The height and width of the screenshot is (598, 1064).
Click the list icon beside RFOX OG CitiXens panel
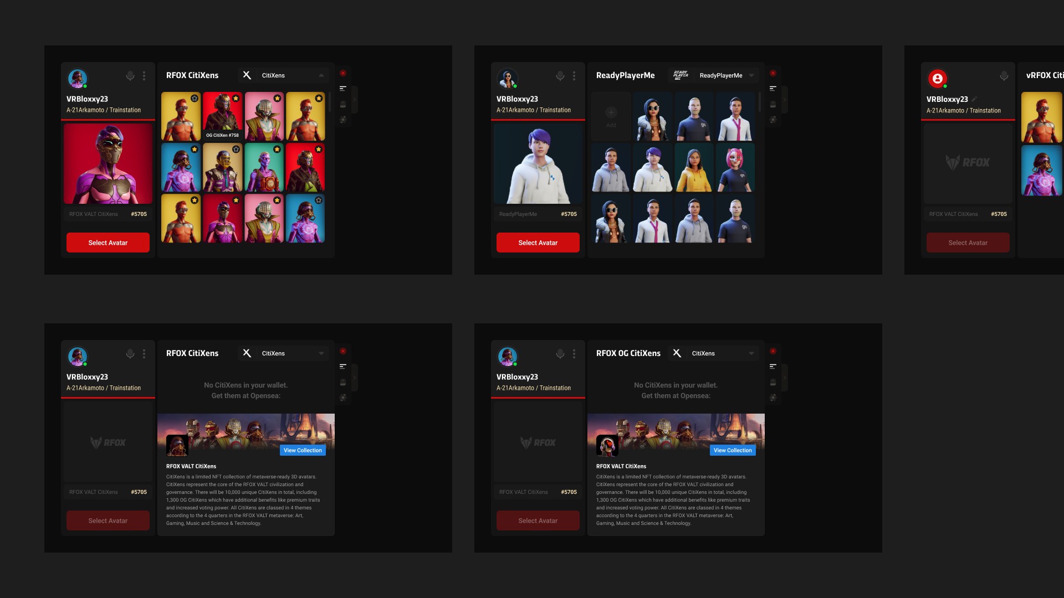click(x=773, y=367)
